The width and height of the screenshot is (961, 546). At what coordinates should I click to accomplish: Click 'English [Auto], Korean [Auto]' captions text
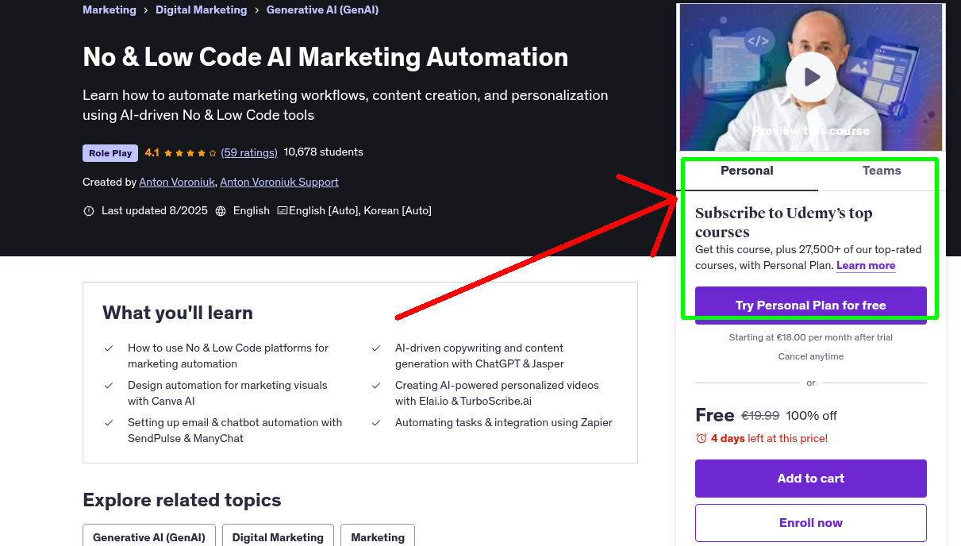[x=360, y=211]
